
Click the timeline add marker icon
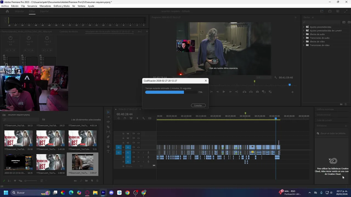(137, 118)
